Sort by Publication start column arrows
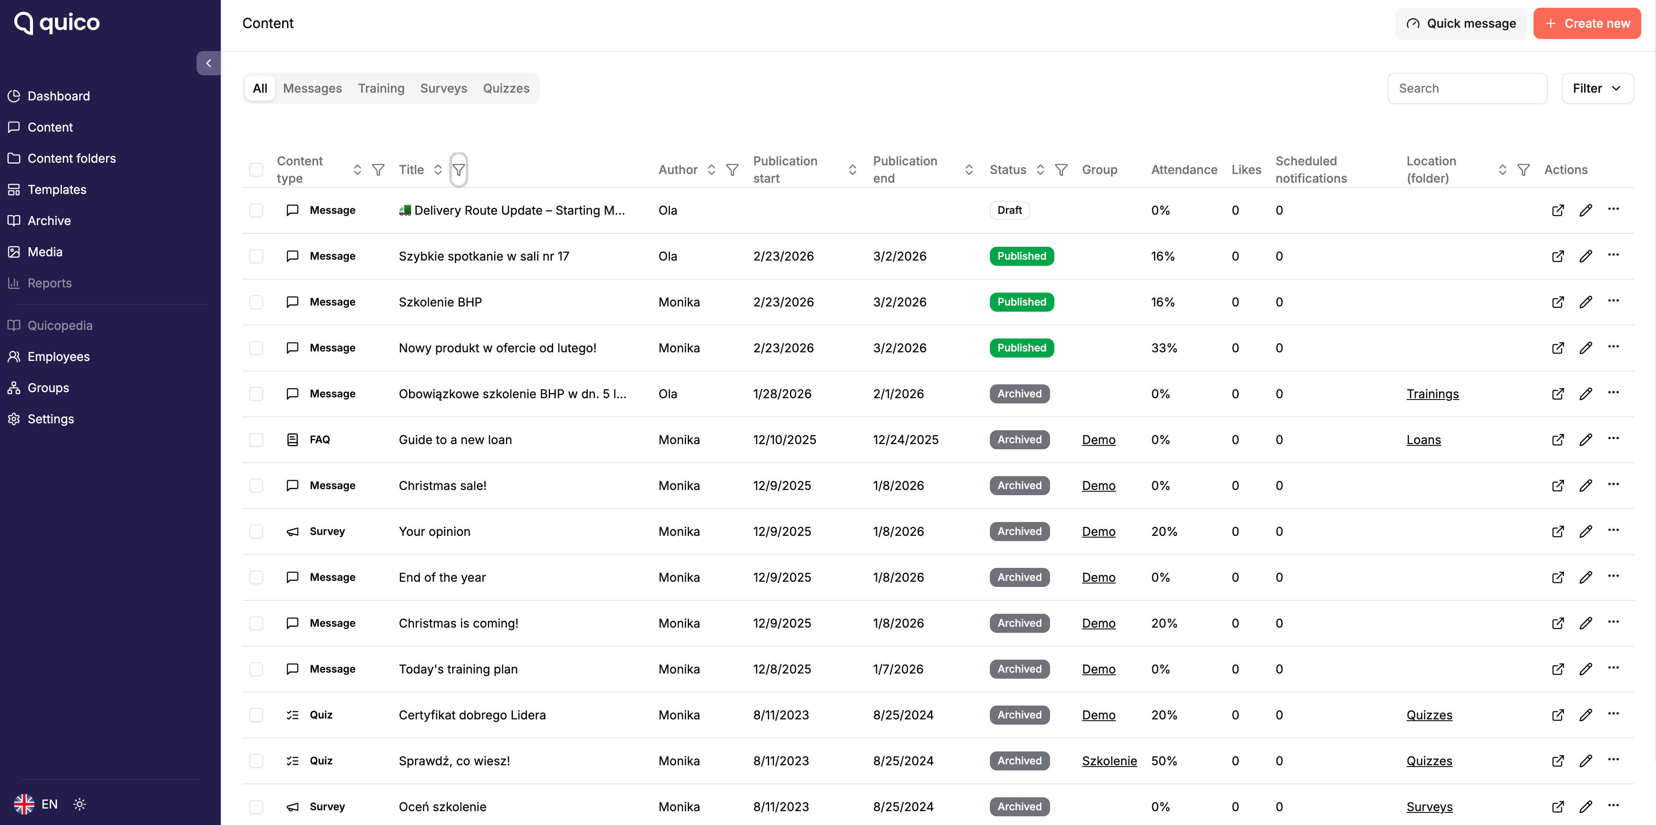The width and height of the screenshot is (1656, 825). tap(852, 170)
